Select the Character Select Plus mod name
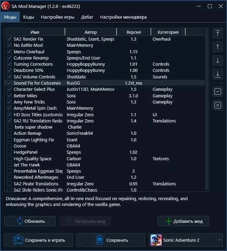Image resolution: width=227 pixels, height=251 pixels. pyautogui.click(x=34, y=89)
